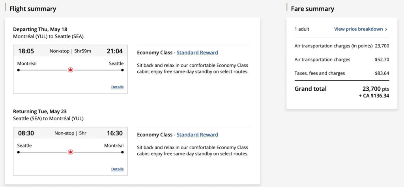Click the Flight summary heading

[33, 9]
